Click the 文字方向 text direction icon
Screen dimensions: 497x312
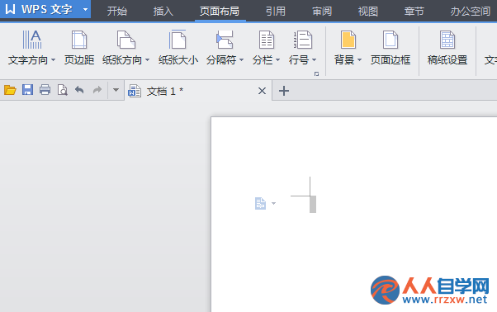[x=31, y=40]
